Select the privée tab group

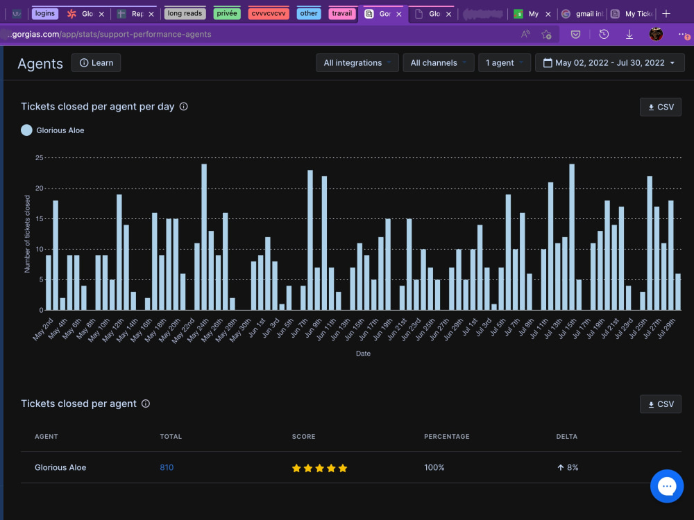227,13
